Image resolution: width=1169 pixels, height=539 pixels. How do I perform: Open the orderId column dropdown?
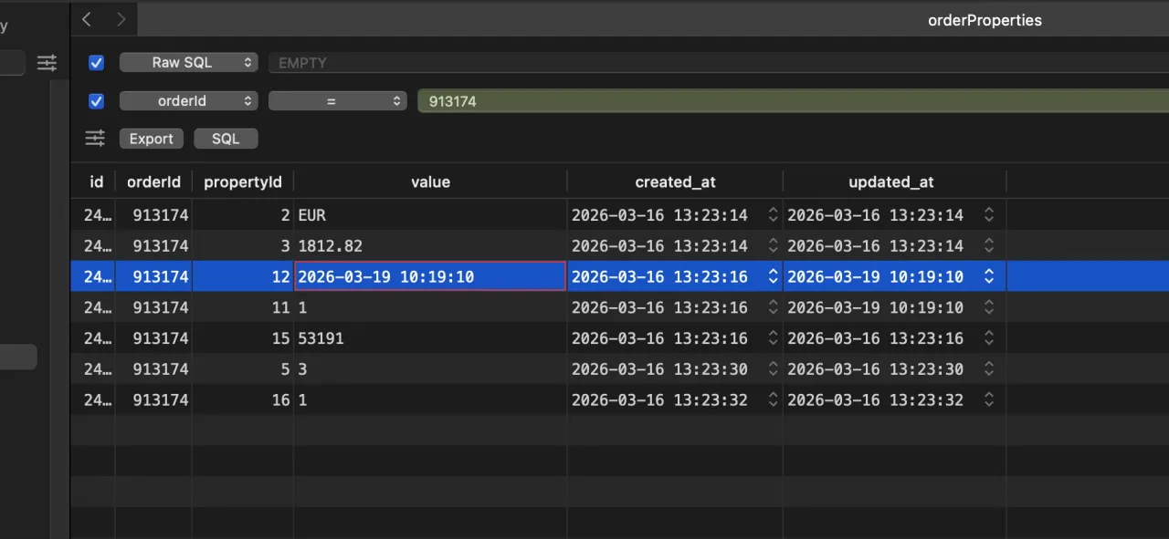pyautogui.click(x=189, y=101)
